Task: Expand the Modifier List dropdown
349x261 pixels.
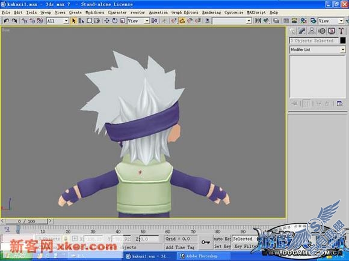Action: [317, 49]
